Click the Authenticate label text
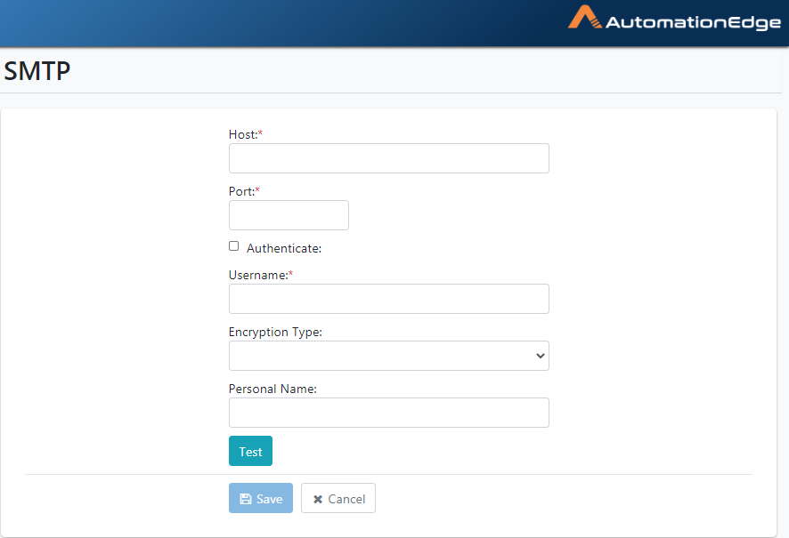789x538 pixels. tap(284, 248)
